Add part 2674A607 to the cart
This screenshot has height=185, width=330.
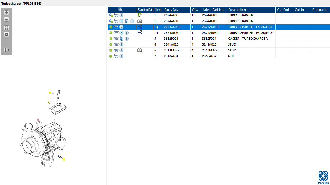(116, 21)
